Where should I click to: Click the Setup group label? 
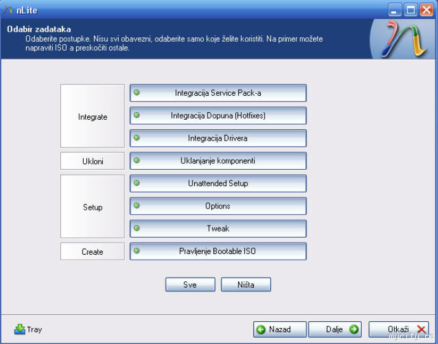coord(93,207)
